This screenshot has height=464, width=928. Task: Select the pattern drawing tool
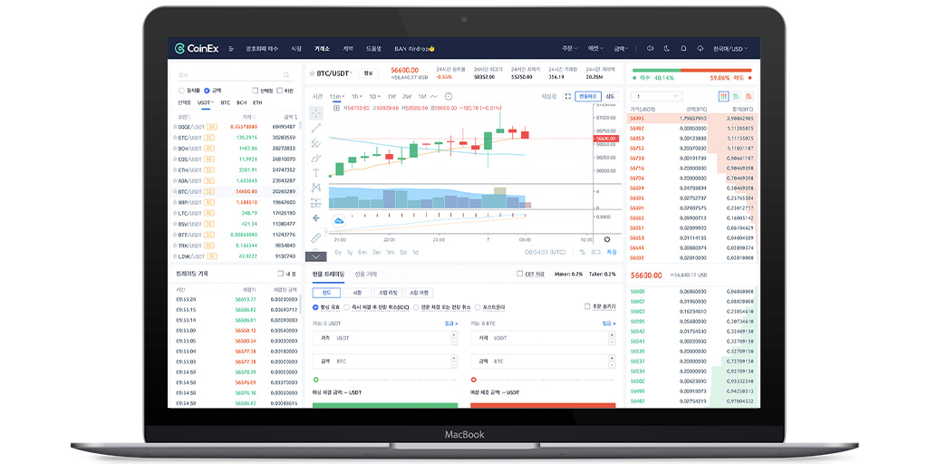coord(316,188)
